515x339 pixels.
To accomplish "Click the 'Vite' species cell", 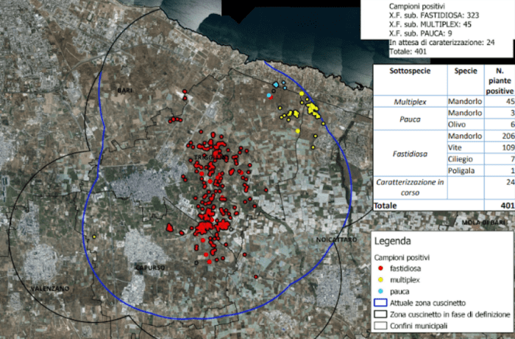I will click(x=455, y=147).
